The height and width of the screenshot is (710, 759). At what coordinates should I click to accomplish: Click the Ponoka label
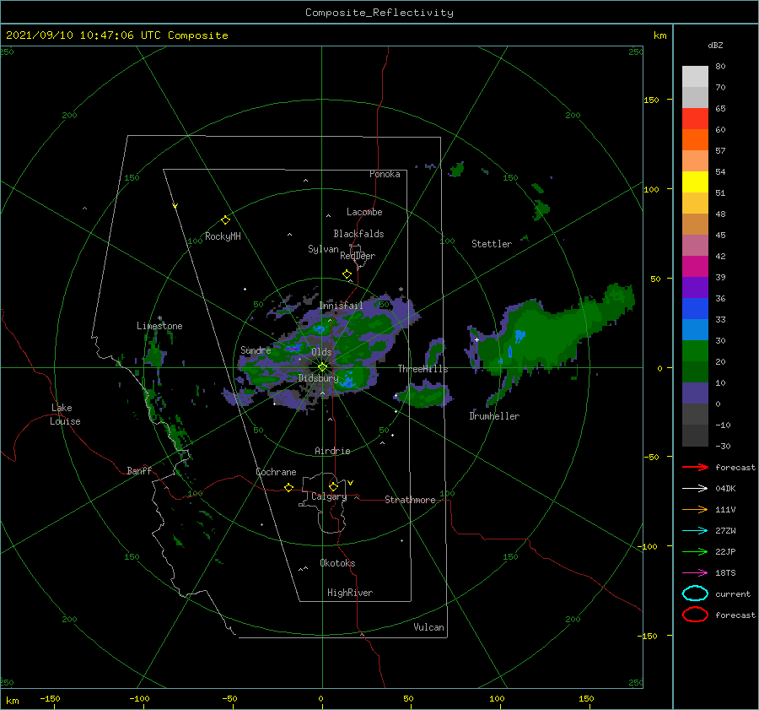(x=385, y=174)
